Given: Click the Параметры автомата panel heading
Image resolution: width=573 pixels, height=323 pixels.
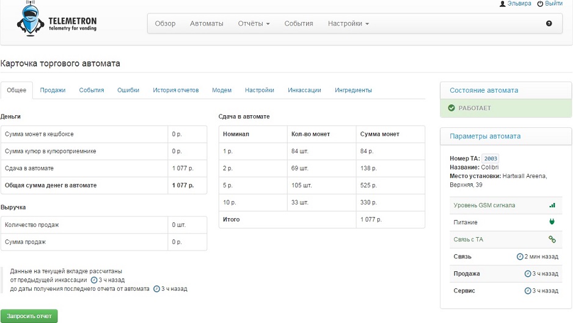Looking at the screenshot, I should 485,137.
